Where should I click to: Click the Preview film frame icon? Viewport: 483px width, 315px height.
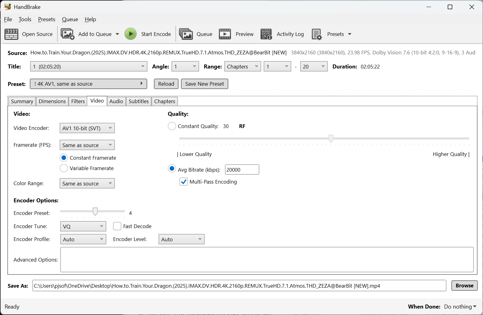(x=225, y=34)
